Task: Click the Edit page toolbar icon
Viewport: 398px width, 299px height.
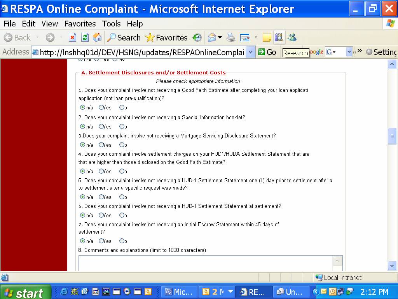Action: [245, 38]
